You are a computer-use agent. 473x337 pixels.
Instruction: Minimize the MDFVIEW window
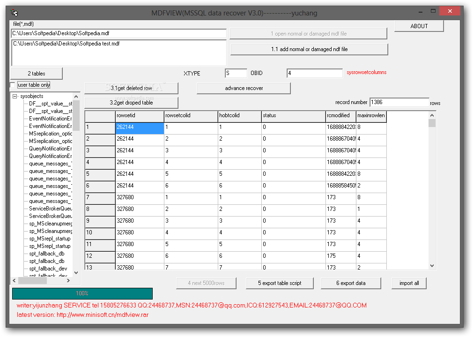[421, 11]
